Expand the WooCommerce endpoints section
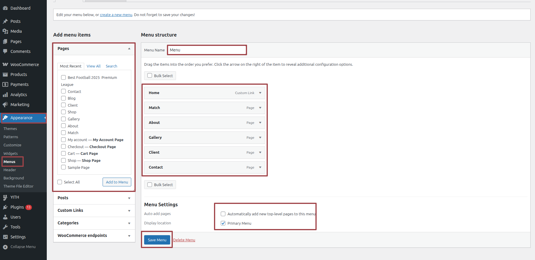The height and width of the screenshot is (260, 535). click(129, 236)
